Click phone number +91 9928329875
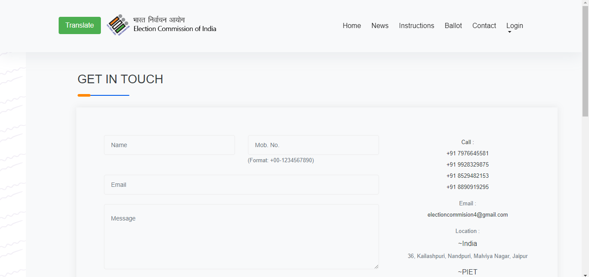The width and height of the screenshot is (589, 277). (467, 165)
